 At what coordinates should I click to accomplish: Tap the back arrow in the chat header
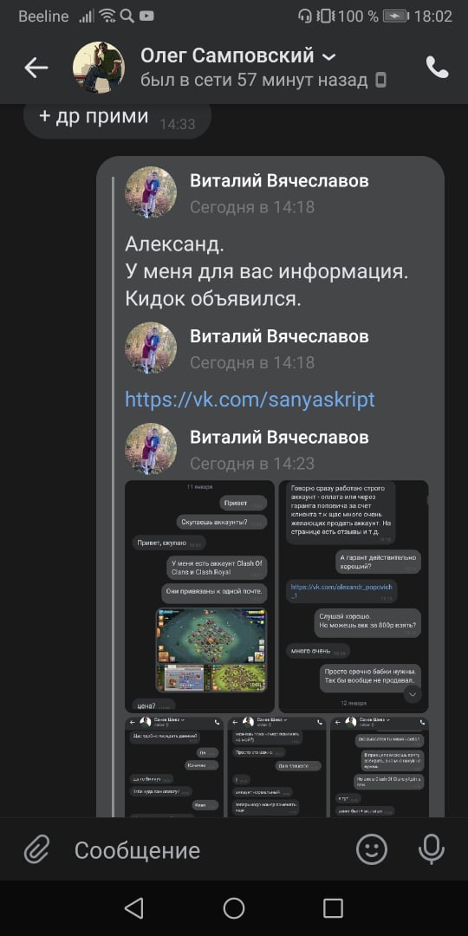coord(36,68)
